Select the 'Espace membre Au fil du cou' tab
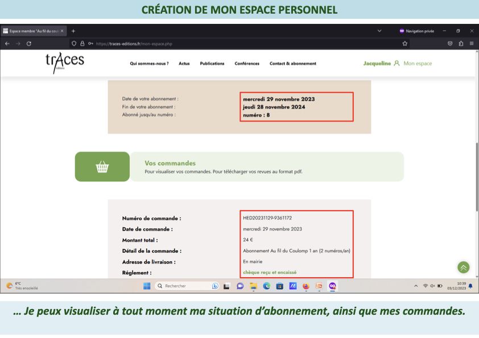The height and width of the screenshot is (338, 479). tap(34, 31)
